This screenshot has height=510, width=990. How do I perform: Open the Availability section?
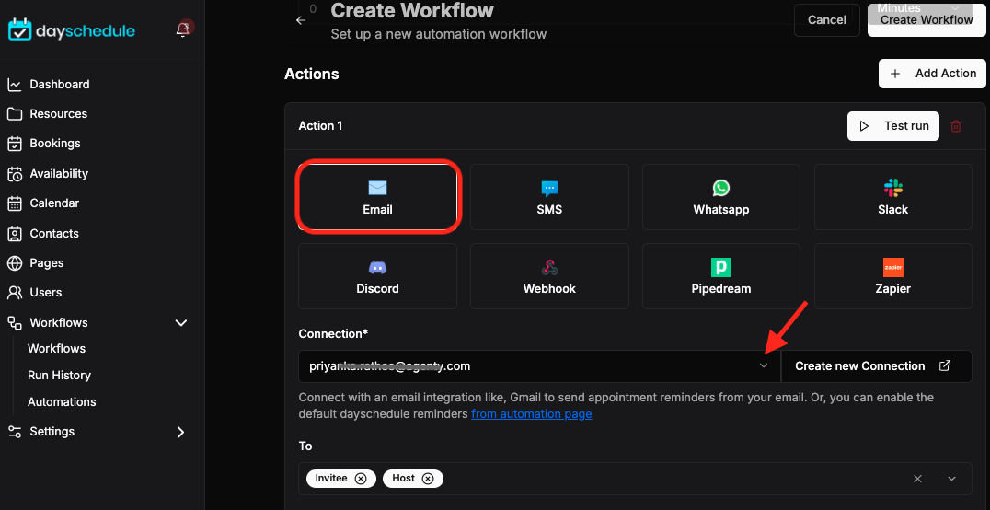[x=59, y=173]
